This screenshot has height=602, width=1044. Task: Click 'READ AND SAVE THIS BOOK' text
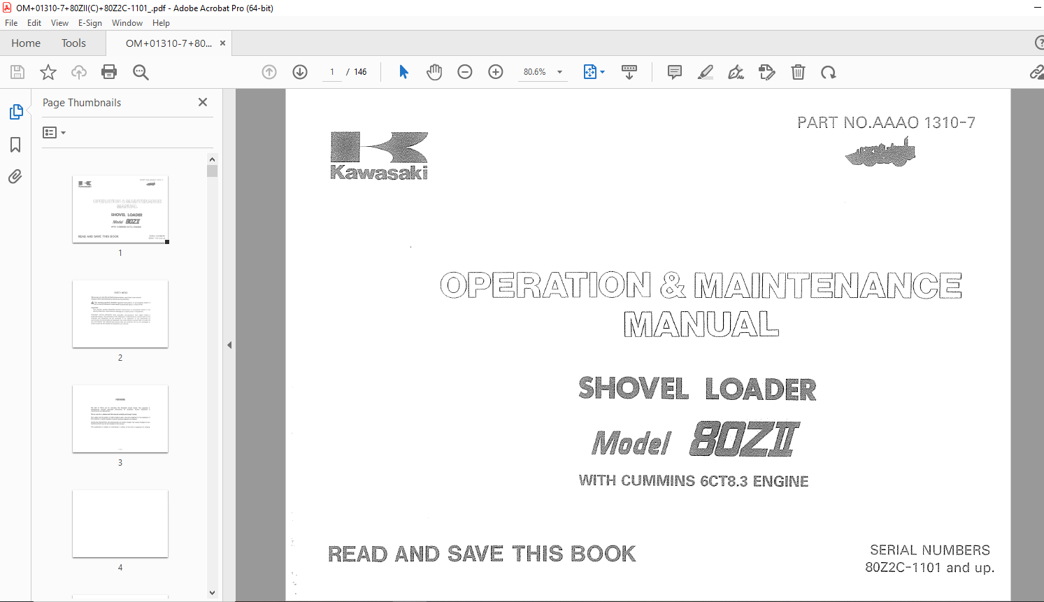[482, 554]
